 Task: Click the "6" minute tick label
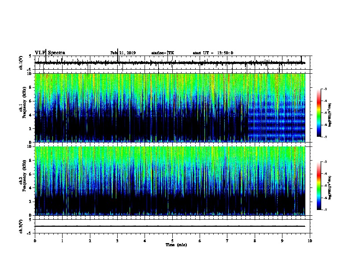[x=200, y=241]
